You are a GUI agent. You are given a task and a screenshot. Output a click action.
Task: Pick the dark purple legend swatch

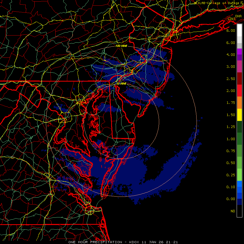(239, 57)
